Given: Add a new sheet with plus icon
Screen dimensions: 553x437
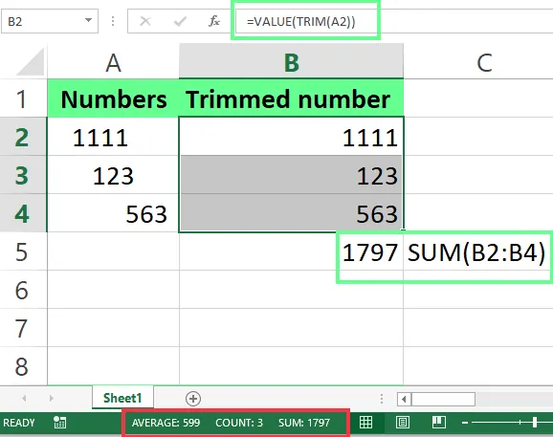Looking at the screenshot, I should [x=193, y=399].
